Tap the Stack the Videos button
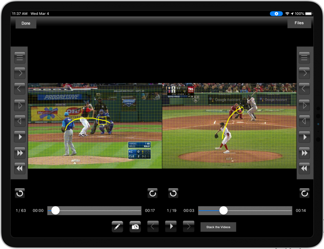Image resolution: width=324 pixels, height=249 pixels. click(218, 227)
